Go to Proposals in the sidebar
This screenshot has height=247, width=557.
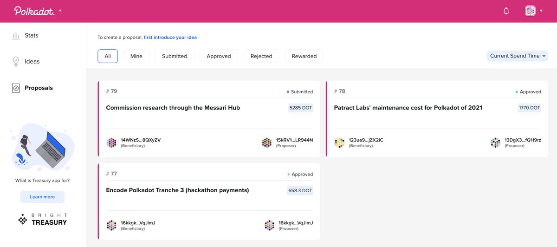[x=39, y=88]
